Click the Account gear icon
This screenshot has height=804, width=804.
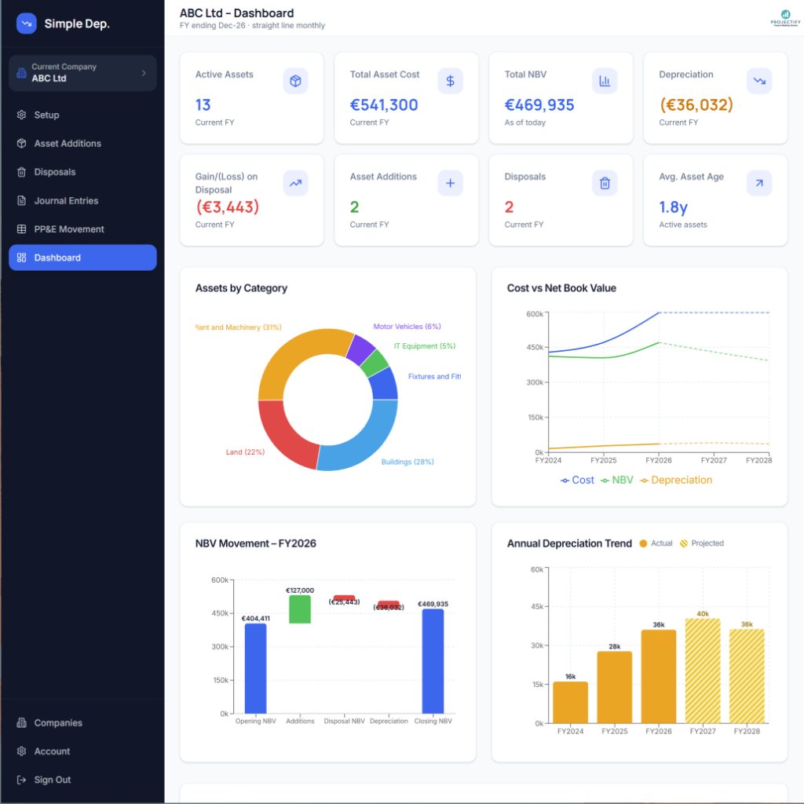21,751
